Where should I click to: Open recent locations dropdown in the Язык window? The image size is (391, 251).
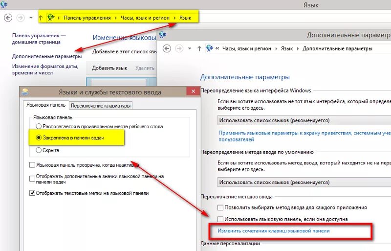pyautogui.click(x=31, y=18)
